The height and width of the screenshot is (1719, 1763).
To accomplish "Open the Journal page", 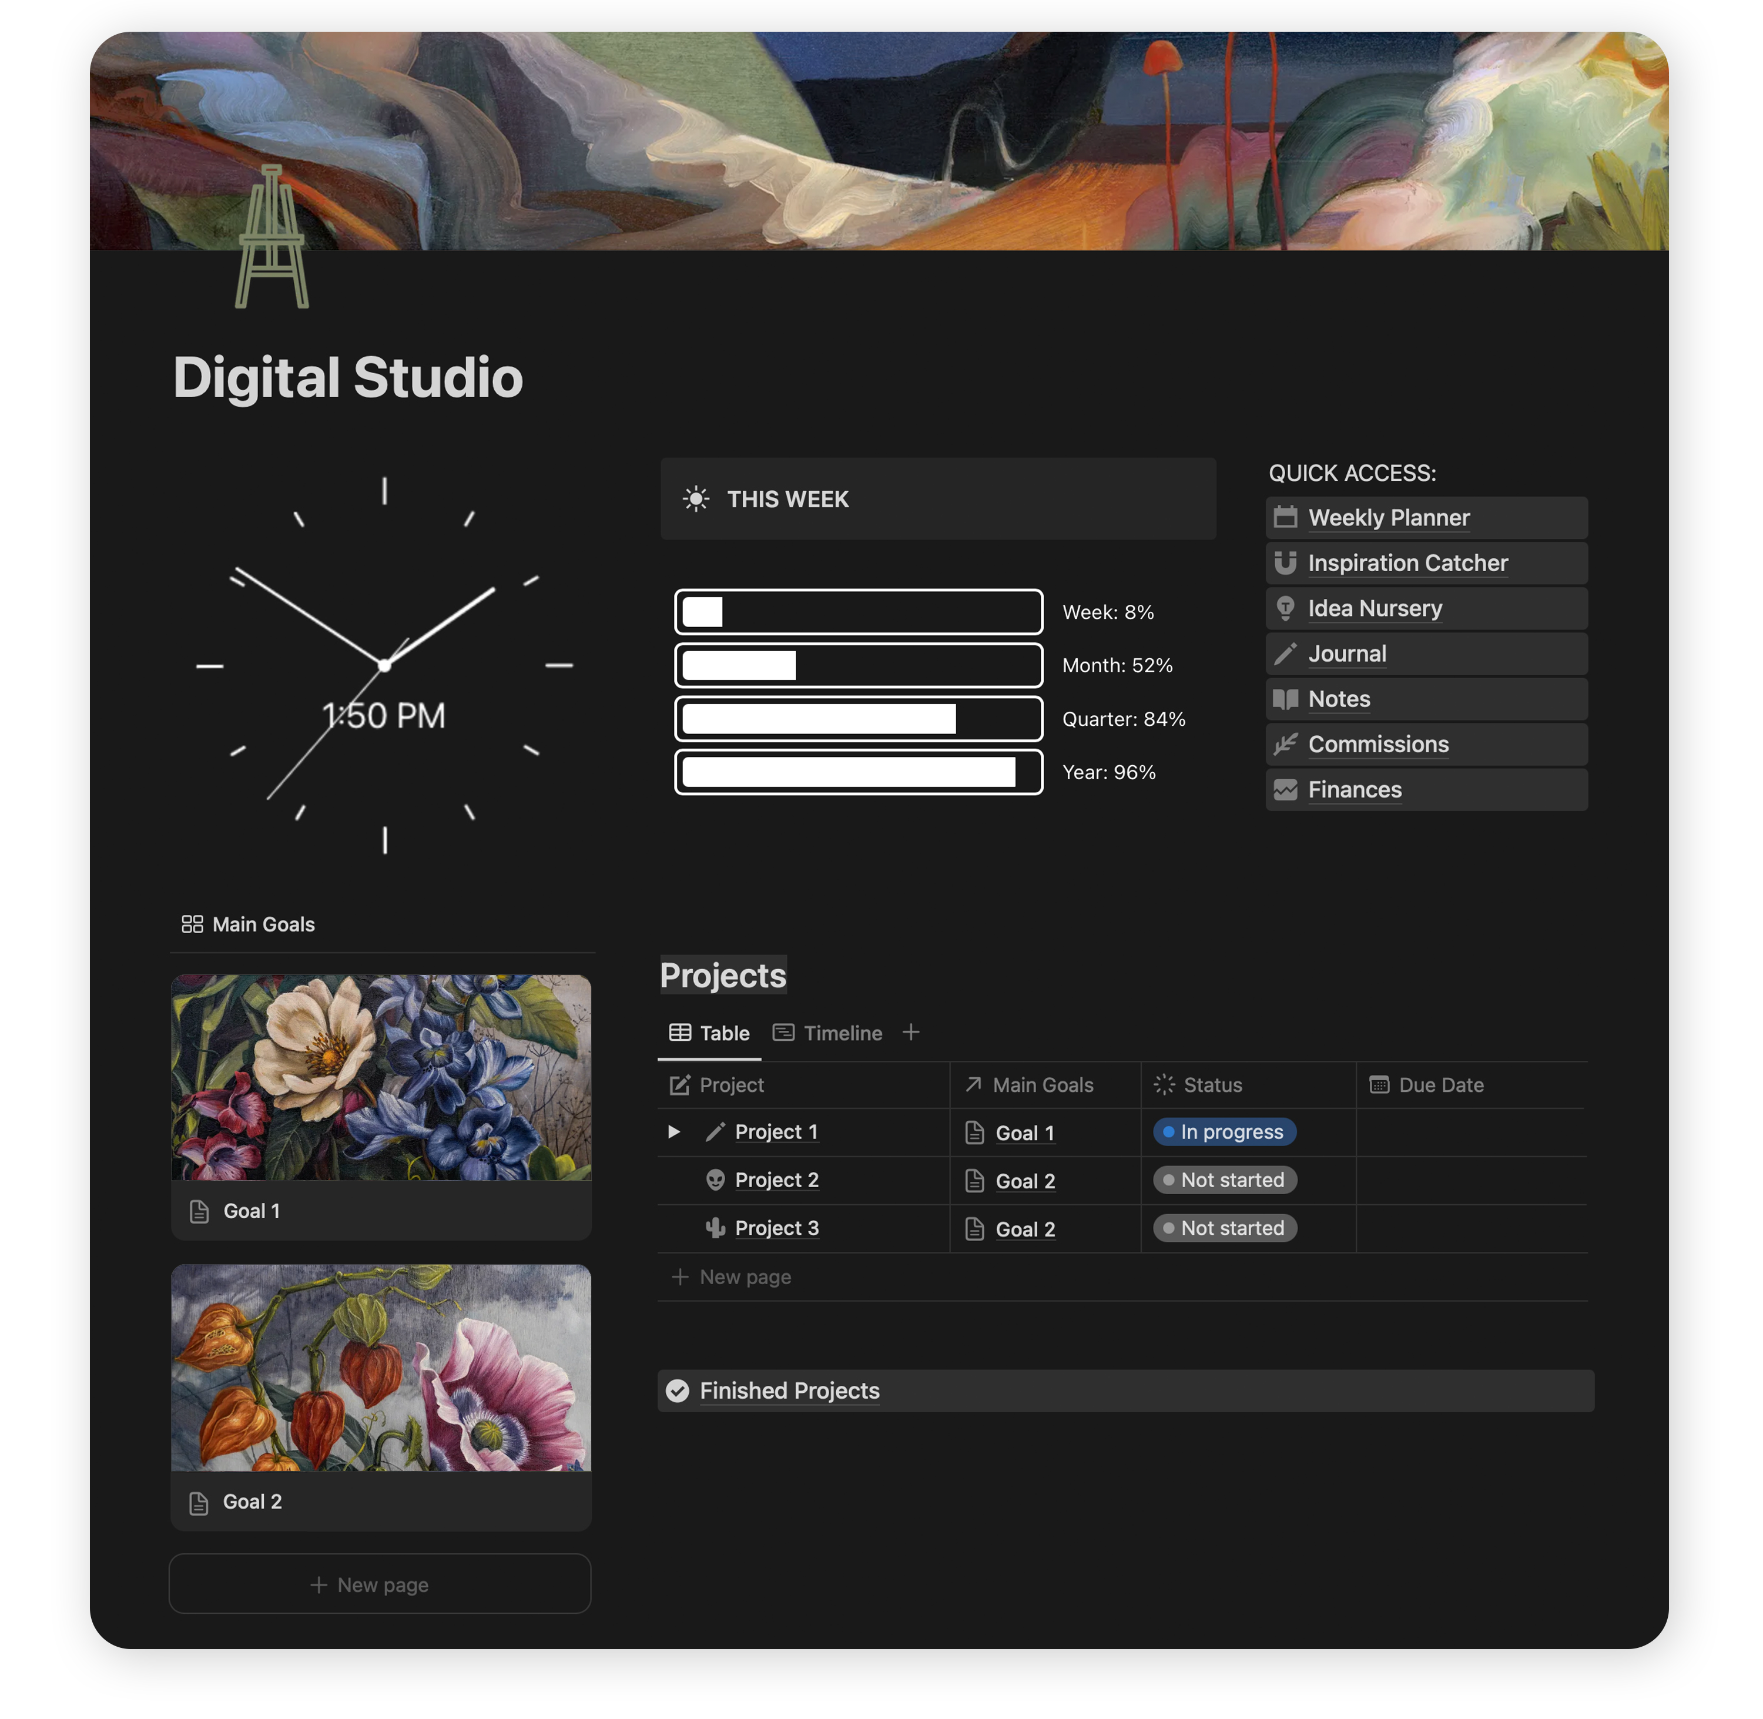I will click(x=1425, y=654).
